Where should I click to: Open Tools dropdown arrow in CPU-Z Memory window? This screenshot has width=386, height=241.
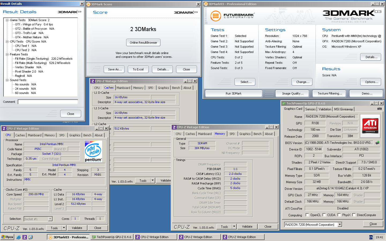pos(234,227)
